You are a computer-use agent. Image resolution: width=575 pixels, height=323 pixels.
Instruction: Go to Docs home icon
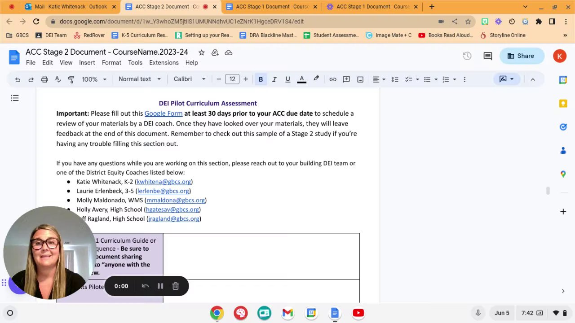pyautogui.click(x=14, y=57)
